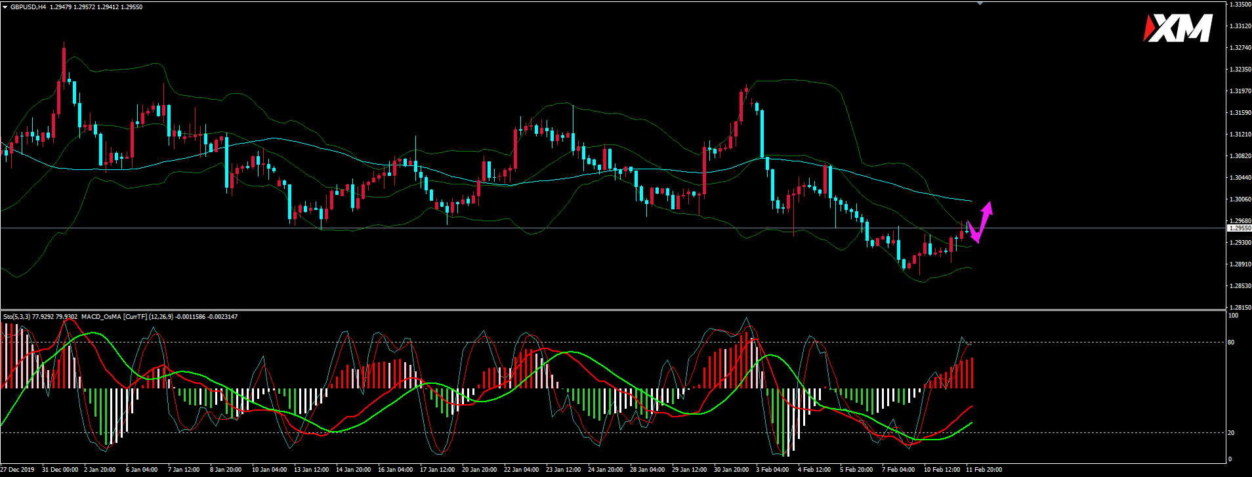Select the 31 Dec 00:00 time label
1252x477 pixels.
tap(60, 470)
